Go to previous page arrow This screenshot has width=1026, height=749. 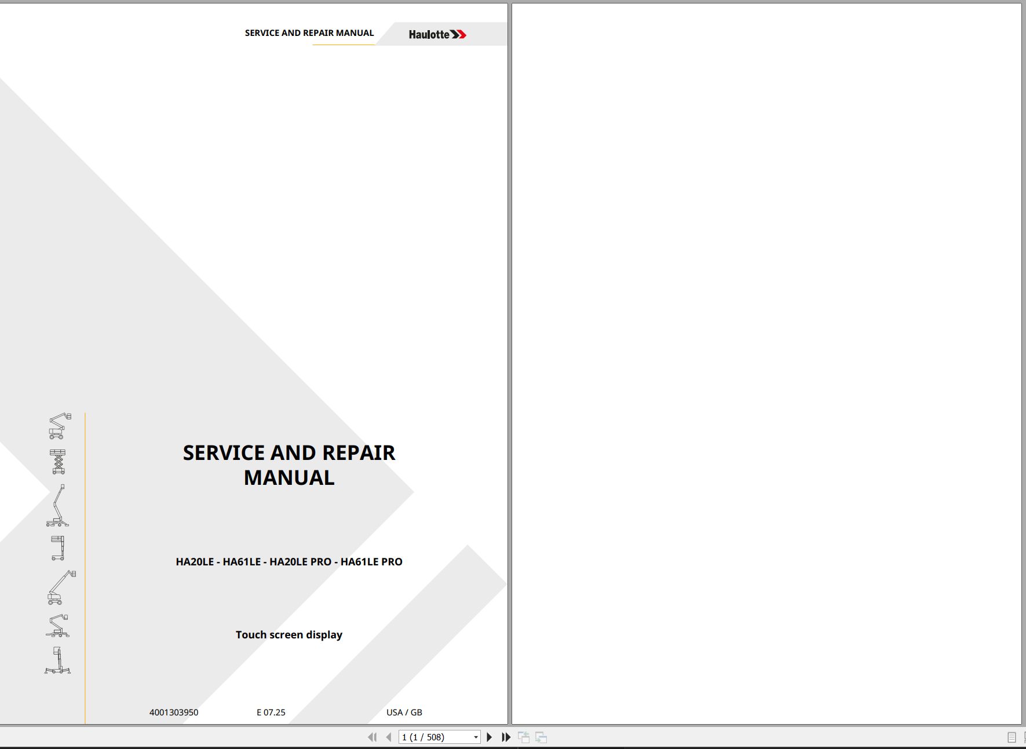pyautogui.click(x=389, y=737)
